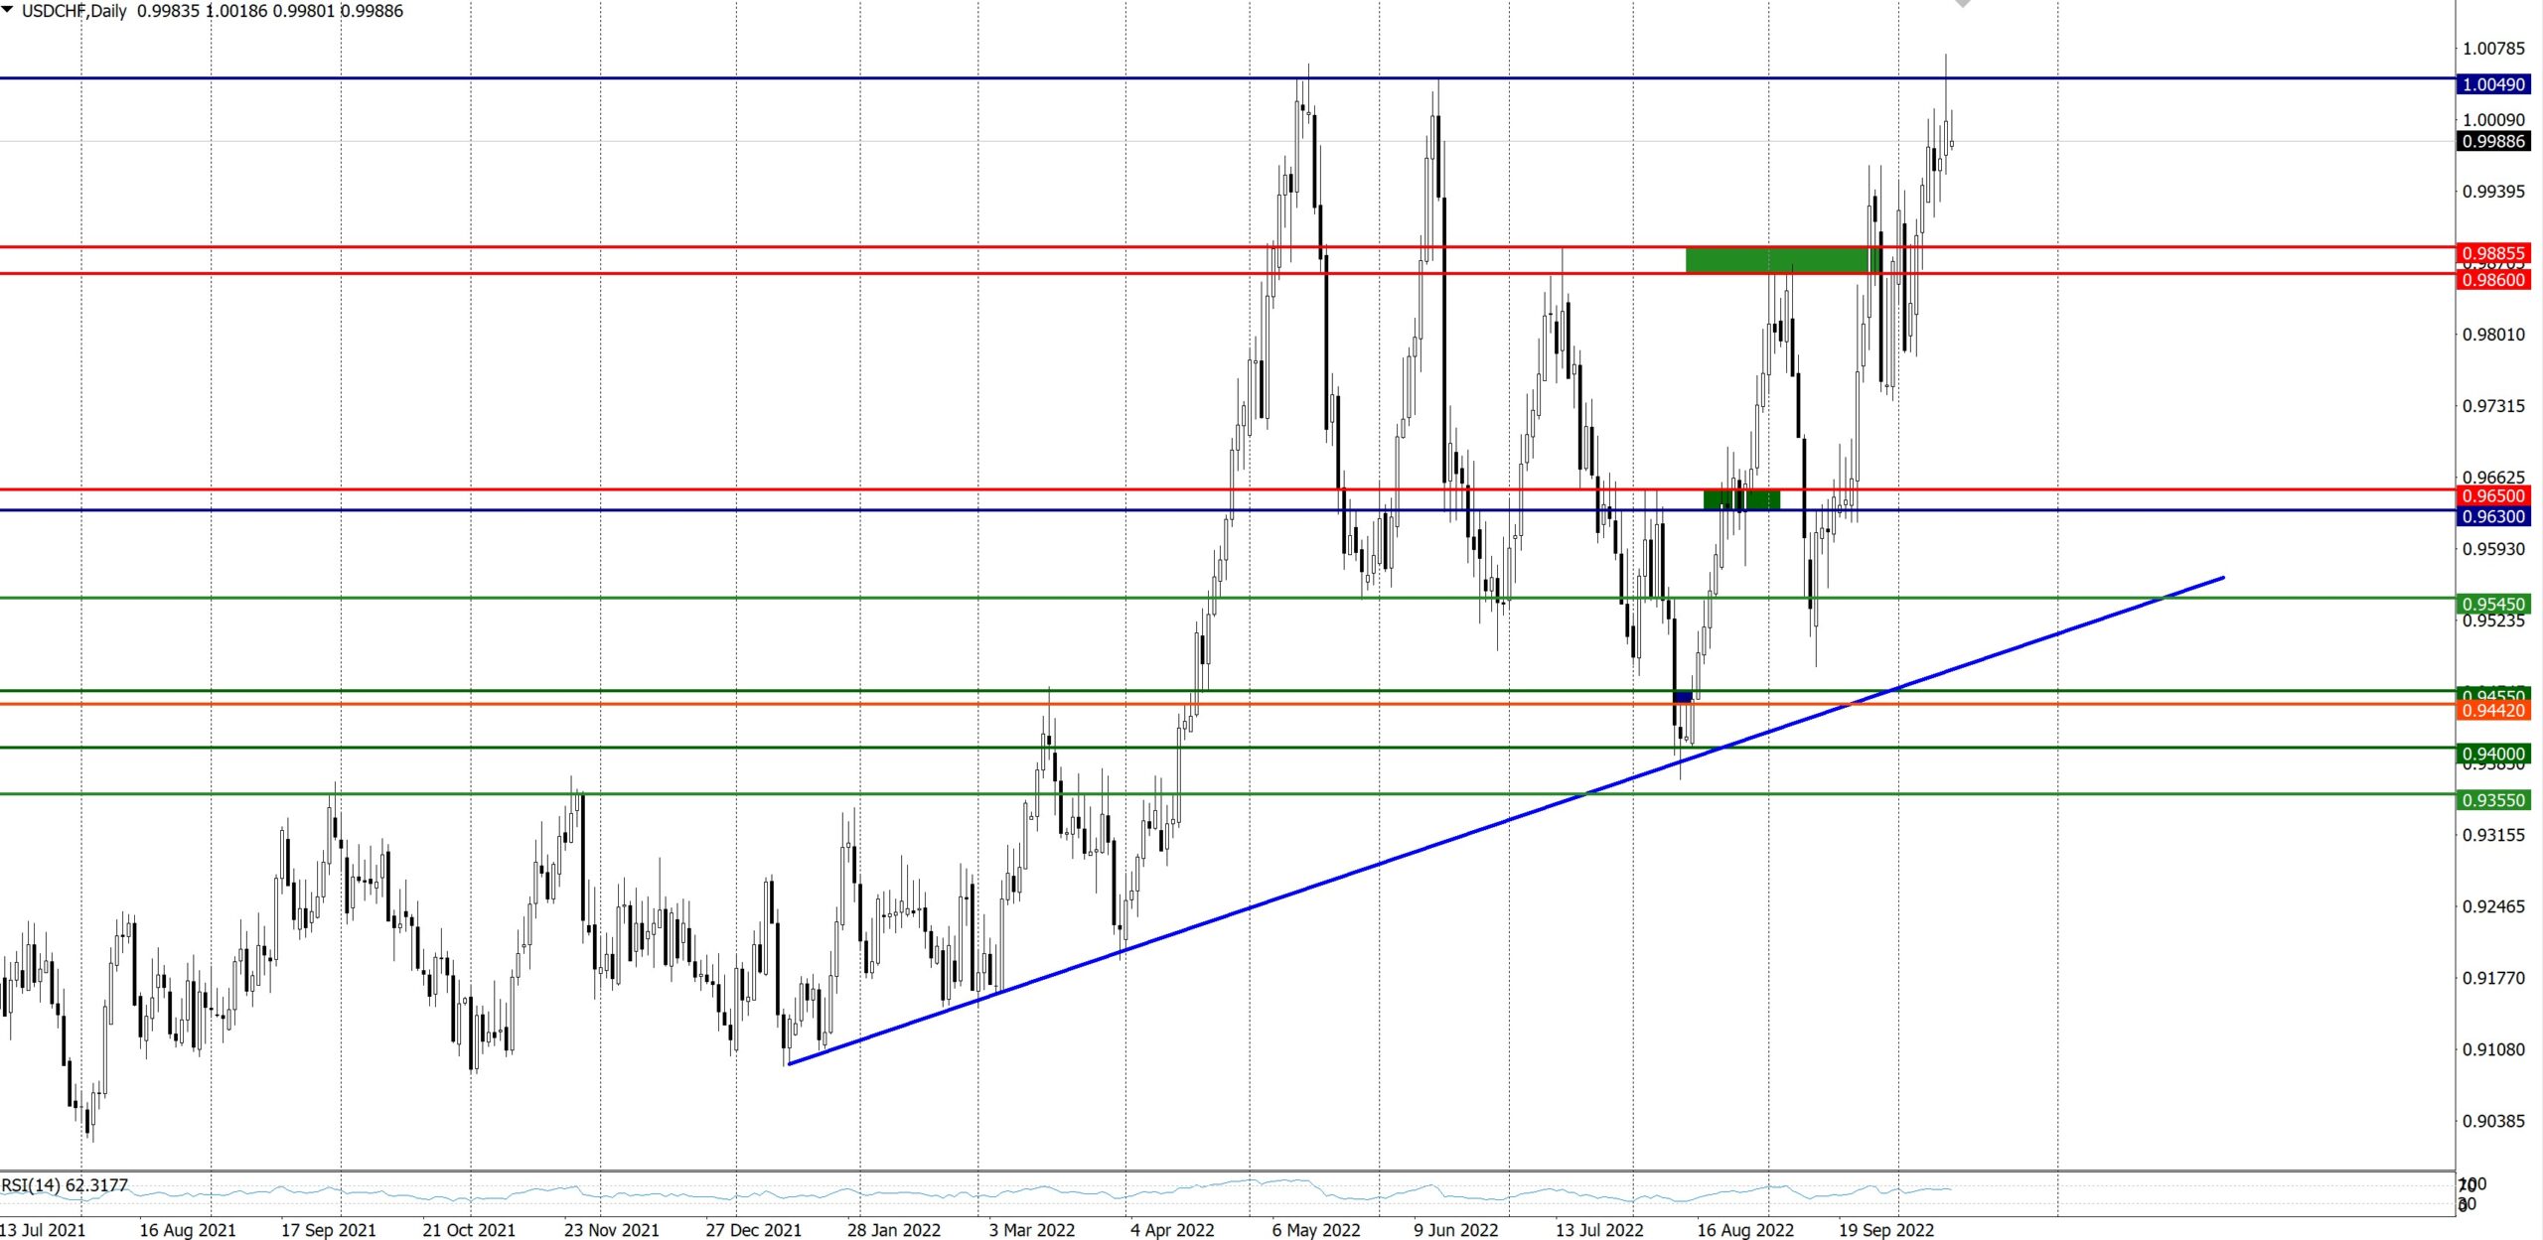
Task: Click the 19 Sep 2022 date label
Action: tap(1885, 1230)
